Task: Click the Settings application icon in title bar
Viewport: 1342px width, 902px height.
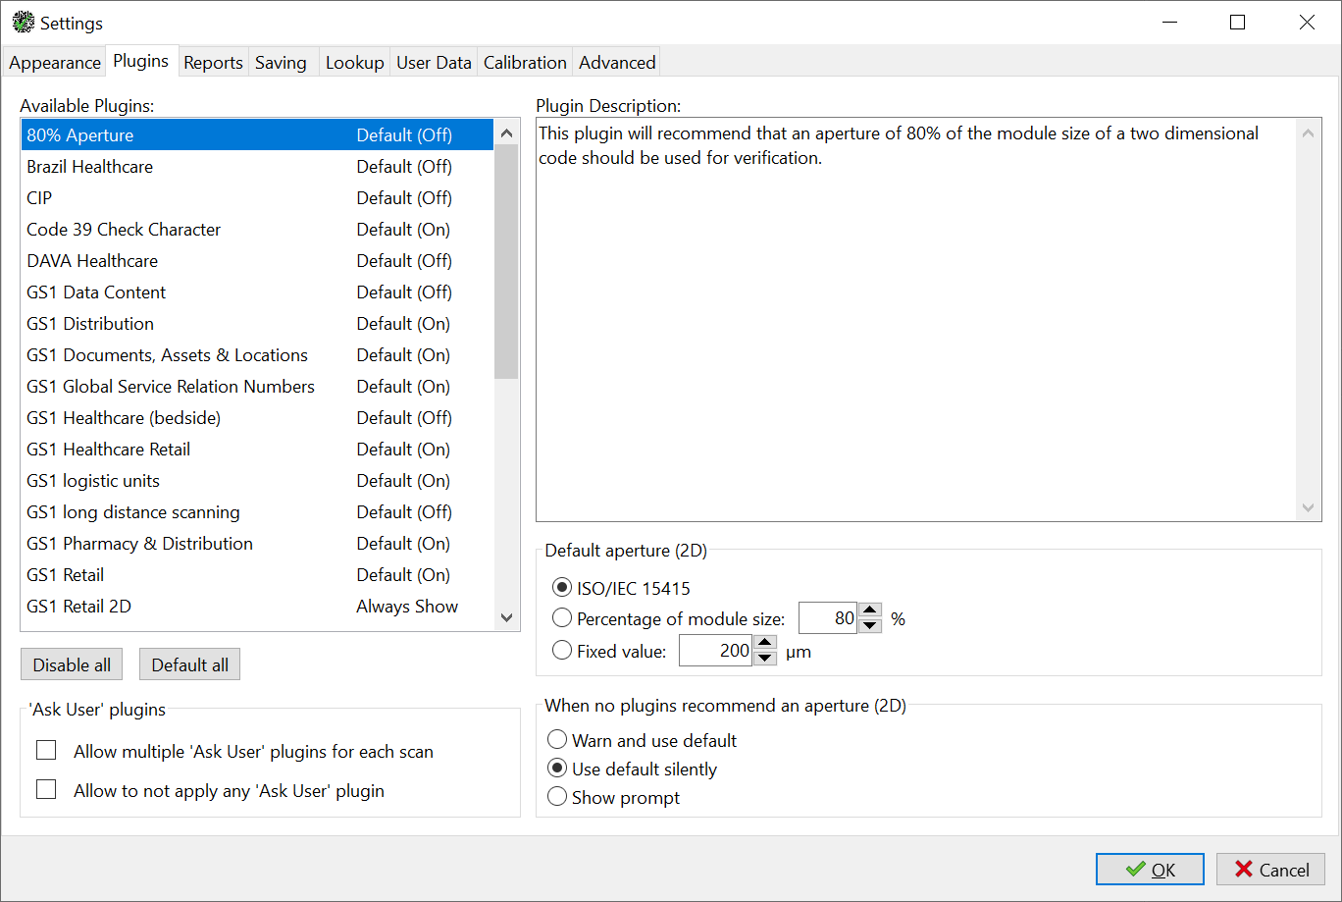Action: coord(22,22)
